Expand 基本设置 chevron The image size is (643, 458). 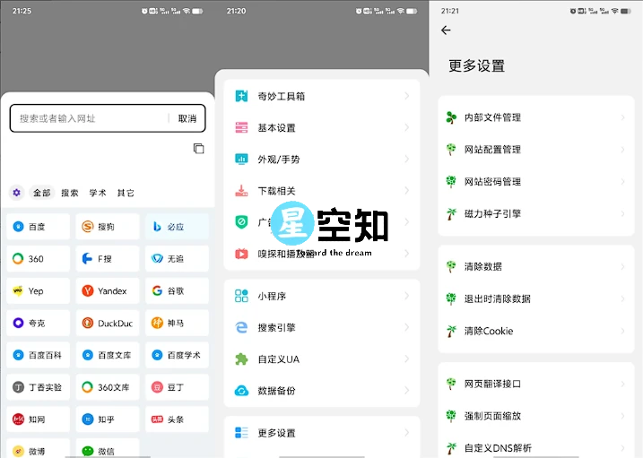click(x=406, y=127)
